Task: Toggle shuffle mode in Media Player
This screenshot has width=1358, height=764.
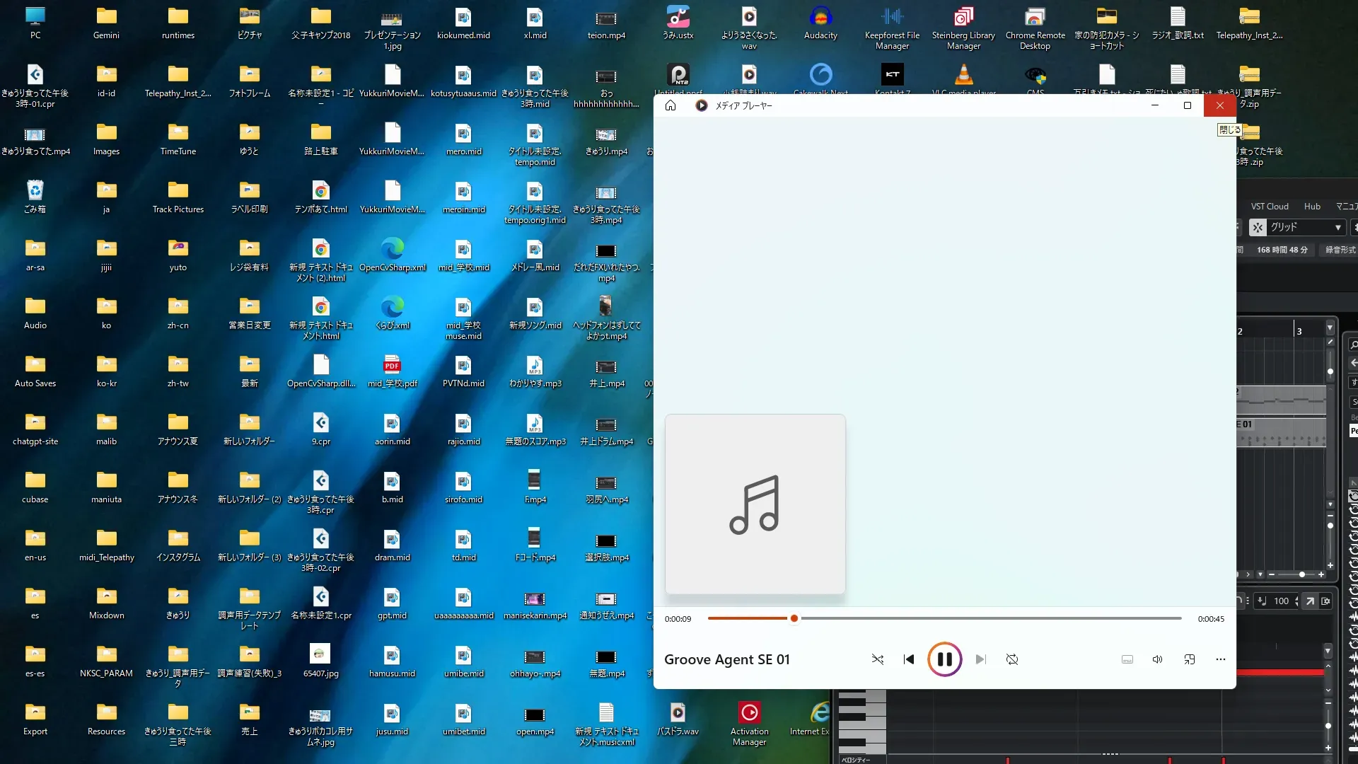Action: point(878,659)
